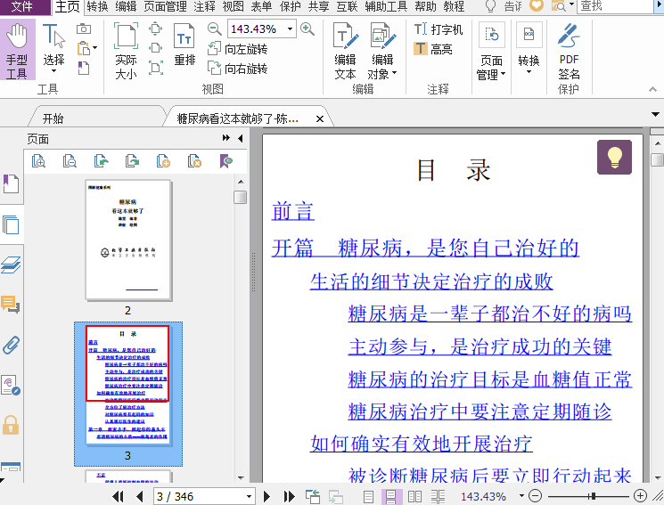Click the search Find input field
Image resolution: width=664 pixels, height=505 pixels.
pyautogui.click(x=615, y=6)
